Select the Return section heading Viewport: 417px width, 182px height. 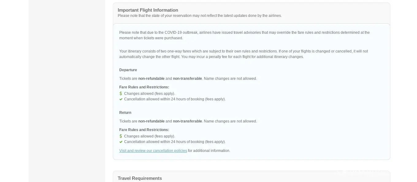tap(125, 113)
